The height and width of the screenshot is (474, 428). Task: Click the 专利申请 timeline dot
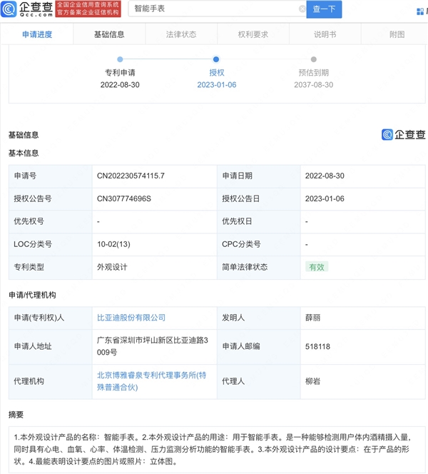(x=120, y=59)
